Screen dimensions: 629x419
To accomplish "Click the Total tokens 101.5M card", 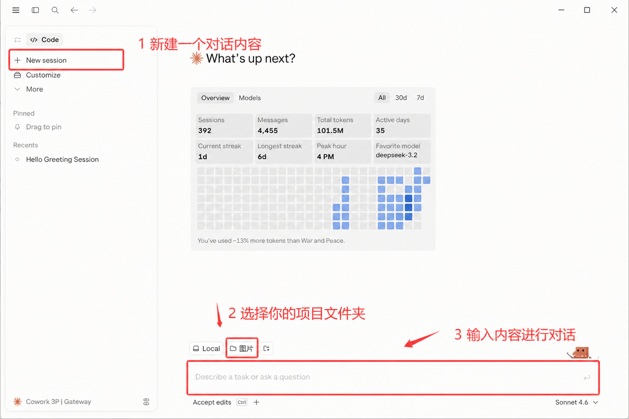I will (x=343, y=125).
